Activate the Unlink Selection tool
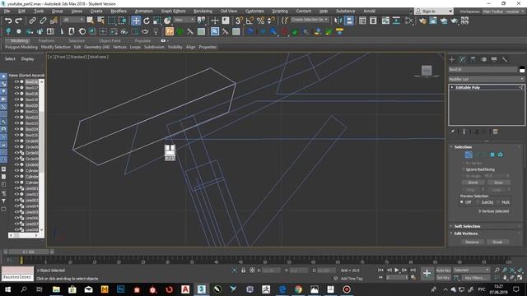This screenshot has height=296, width=527. pyautogui.click(x=43, y=21)
